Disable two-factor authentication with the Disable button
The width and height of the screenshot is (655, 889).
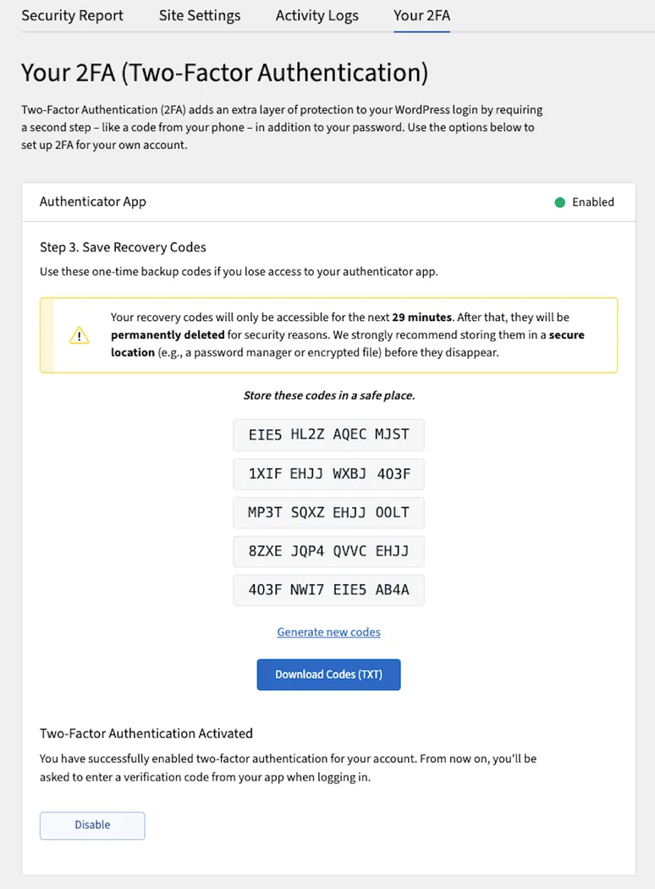[x=92, y=825]
